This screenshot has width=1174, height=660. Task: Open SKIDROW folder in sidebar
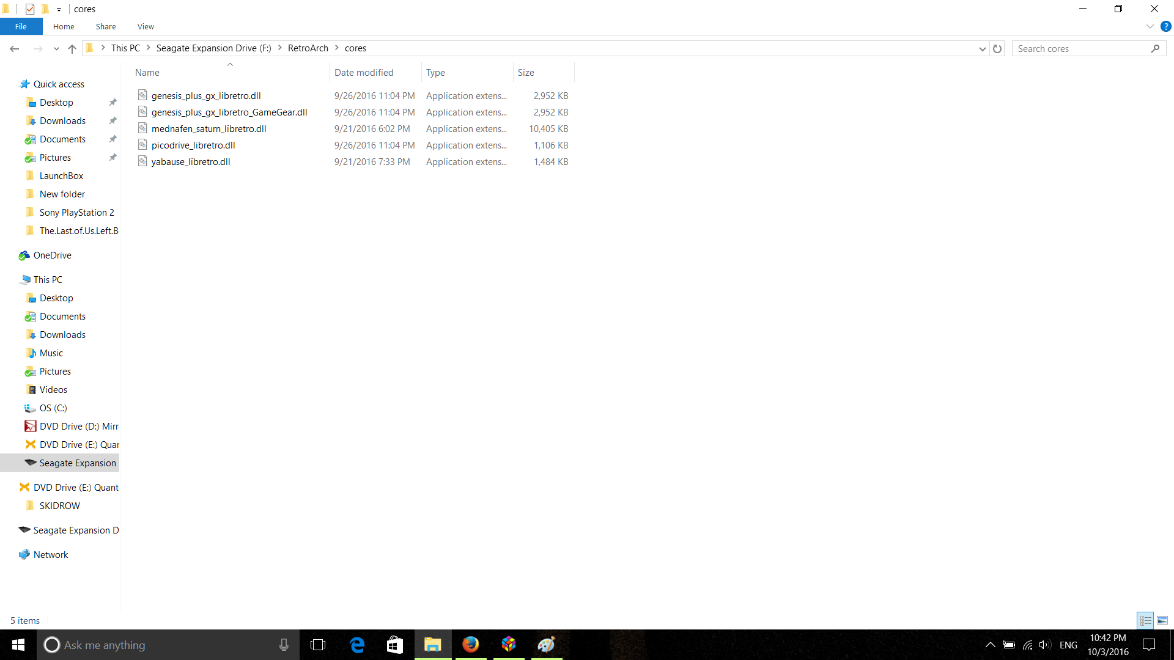59,505
